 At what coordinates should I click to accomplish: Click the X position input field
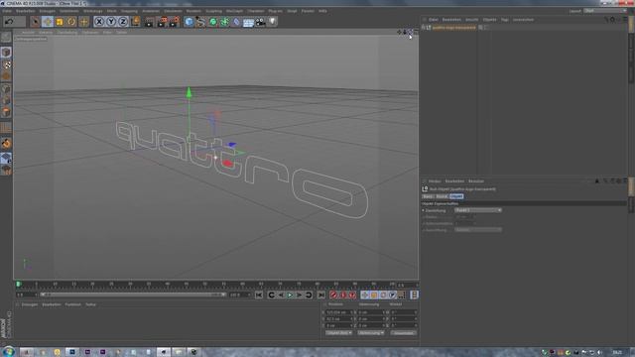pyautogui.click(x=339, y=312)
